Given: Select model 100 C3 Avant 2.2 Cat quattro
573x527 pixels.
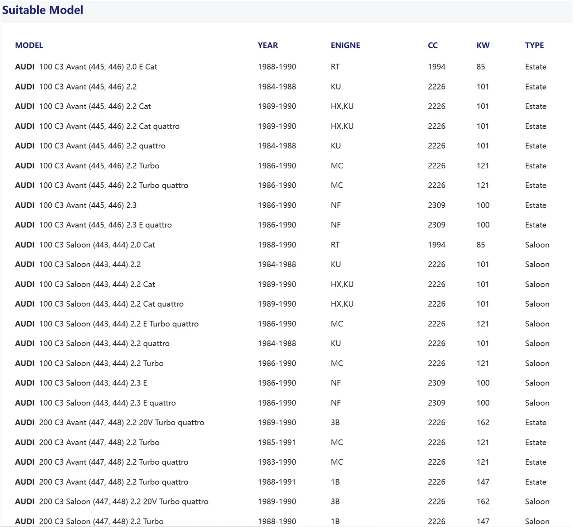Looking at the screenshot, I should pyautogui.click(x=97, y=126).
